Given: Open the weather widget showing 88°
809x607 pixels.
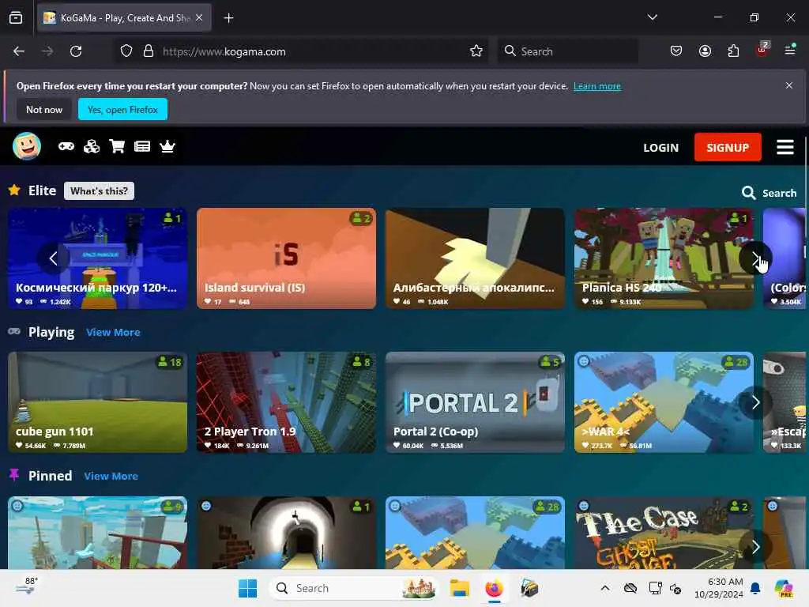Looking at the screenshot, I should pos(27,587).
